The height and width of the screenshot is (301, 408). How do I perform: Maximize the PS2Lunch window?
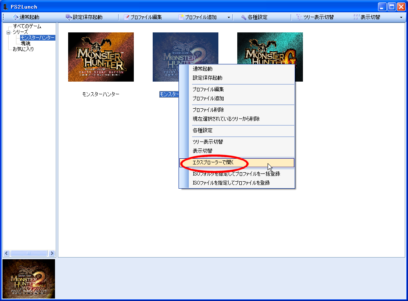click(x=392, y=7)
